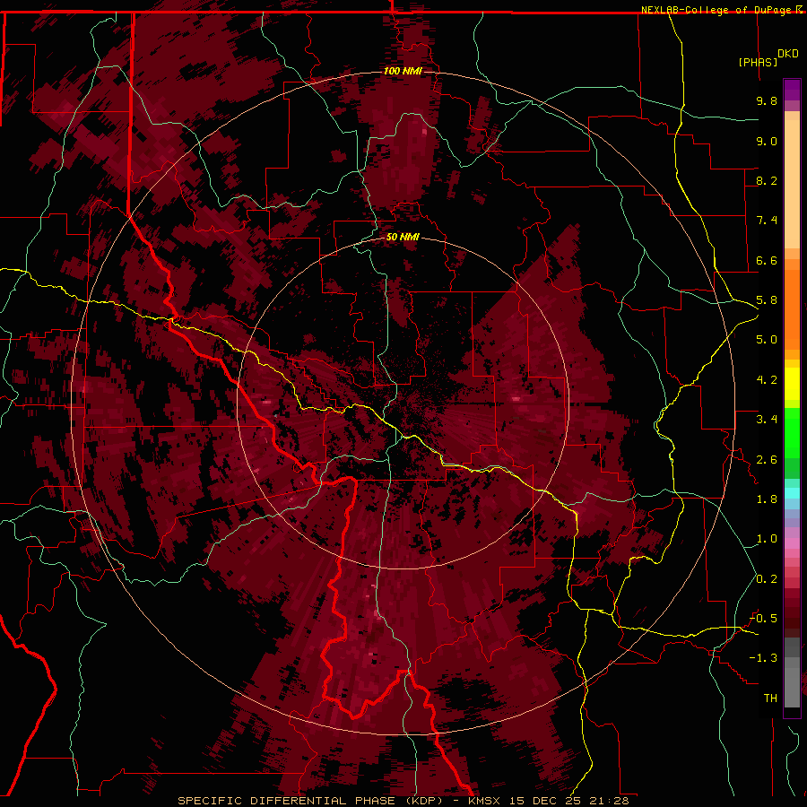Click the 9.8 value on the color scale

pos(767,100)
